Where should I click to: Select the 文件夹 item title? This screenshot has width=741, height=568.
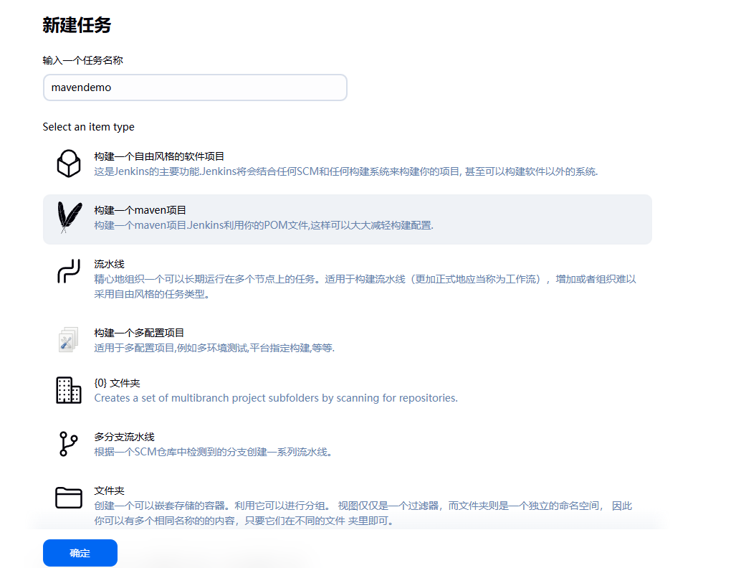click(109, 491)
